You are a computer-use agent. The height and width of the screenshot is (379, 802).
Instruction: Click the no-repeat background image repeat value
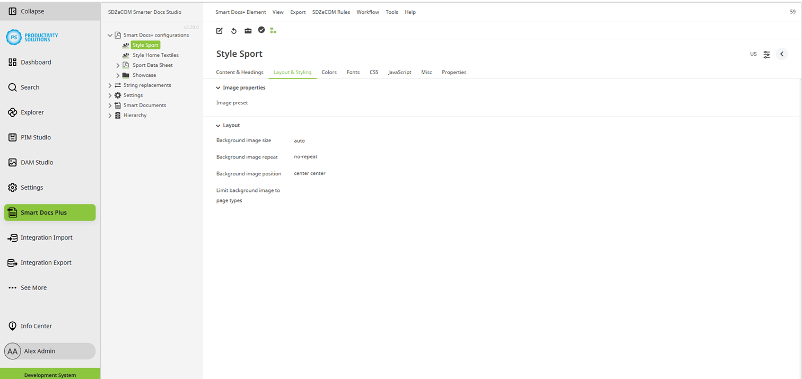tap(306, 157)
